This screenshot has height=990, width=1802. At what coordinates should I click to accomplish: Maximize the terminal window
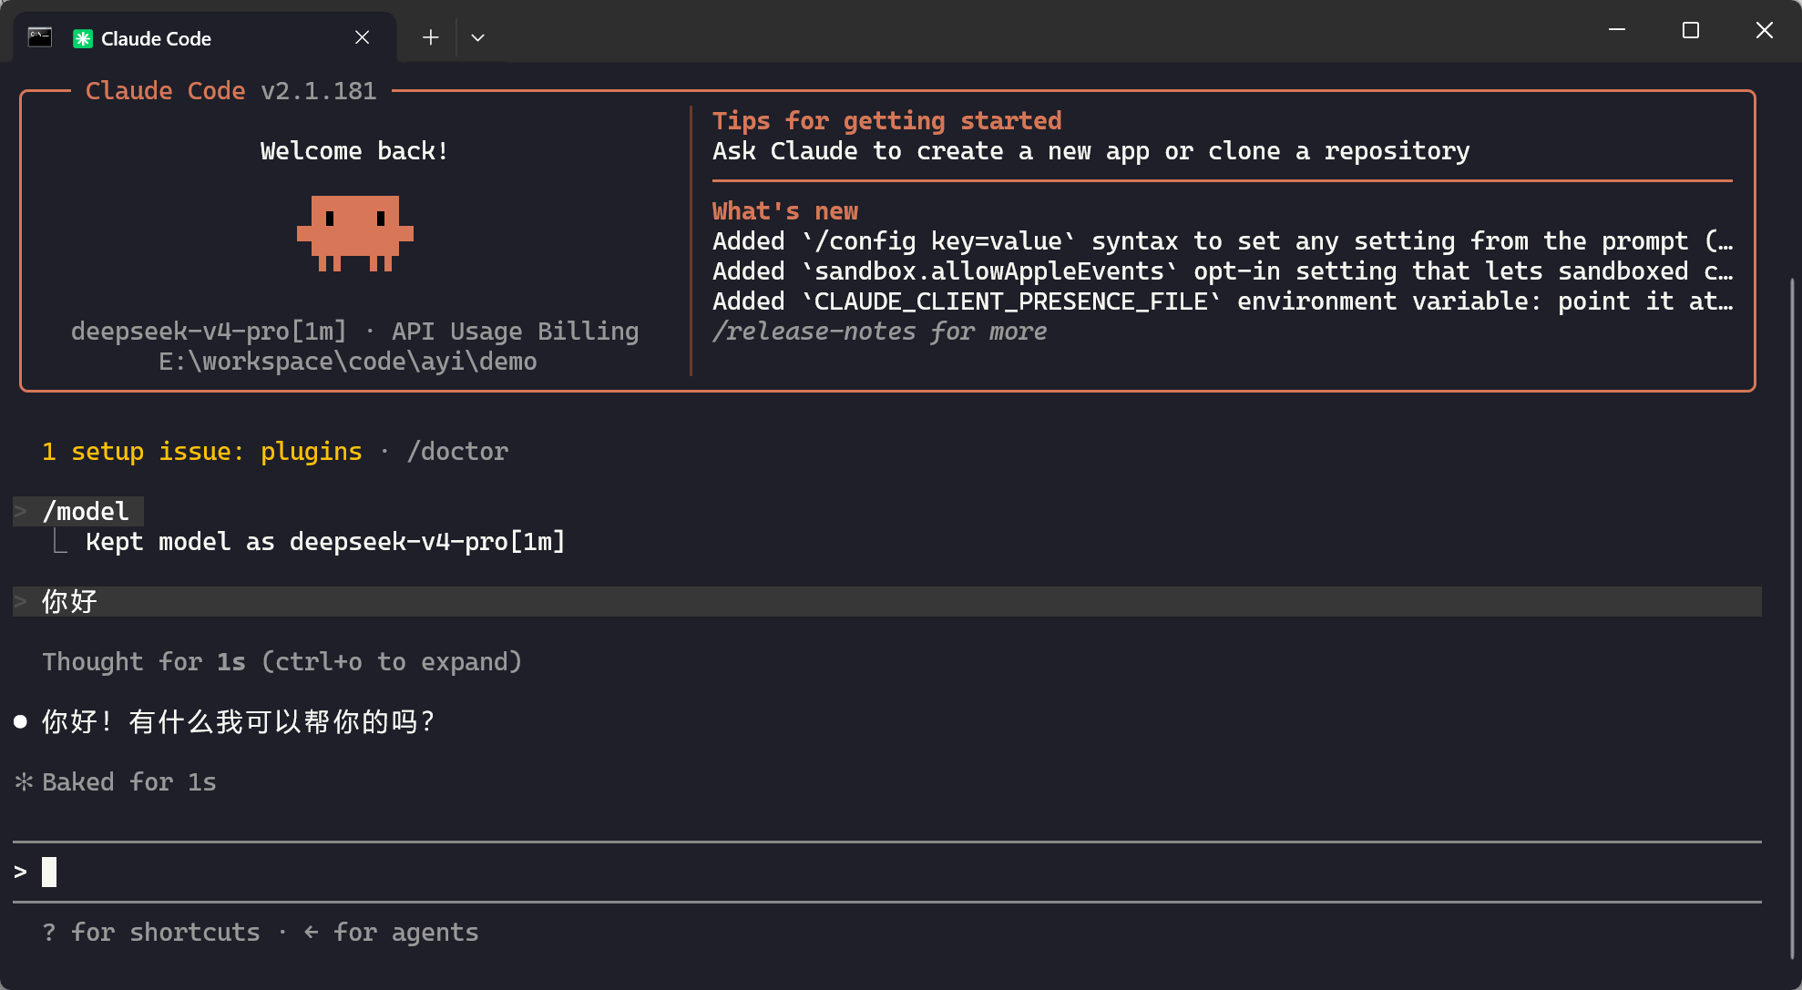1691,30
